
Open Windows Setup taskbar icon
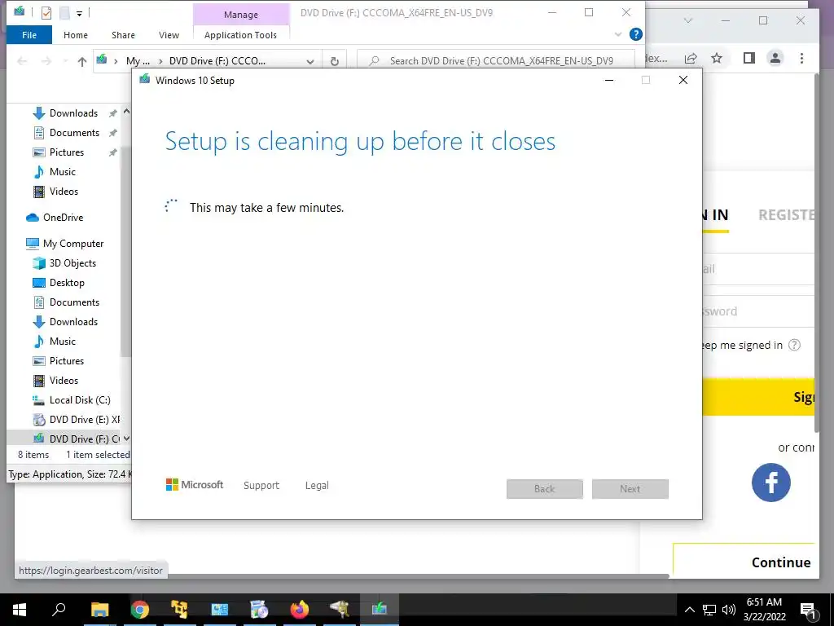[379, 610]
